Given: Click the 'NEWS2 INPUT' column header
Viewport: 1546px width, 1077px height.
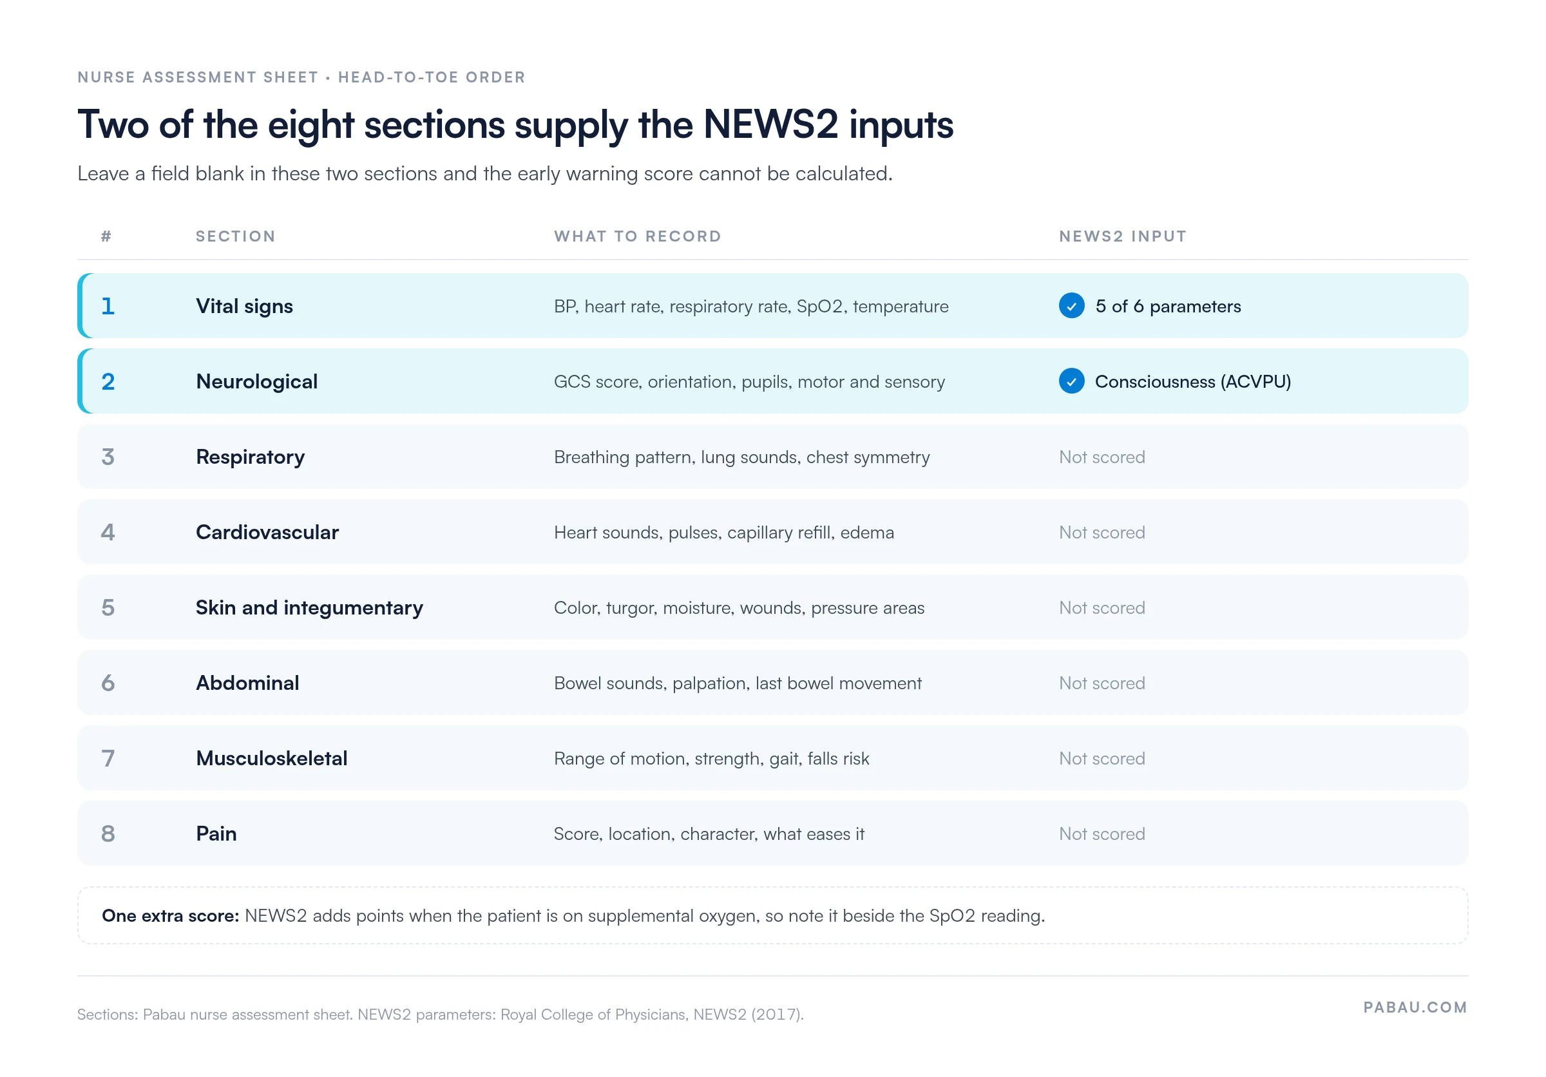Looking at the screenshot, I should click(x=1123, y=236).
